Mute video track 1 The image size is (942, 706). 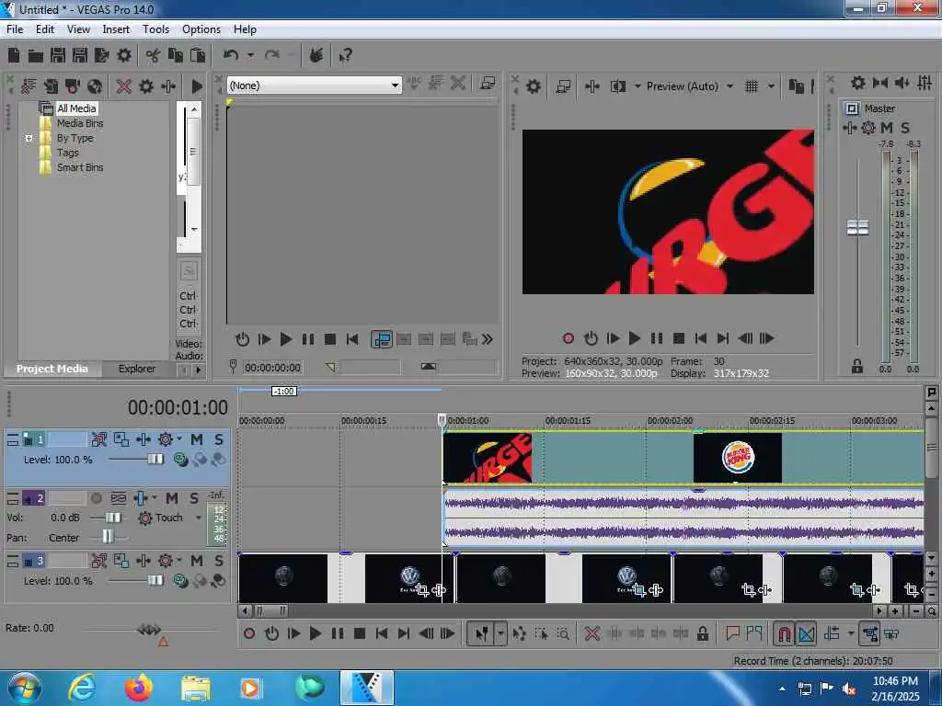[x=197, y=439]
